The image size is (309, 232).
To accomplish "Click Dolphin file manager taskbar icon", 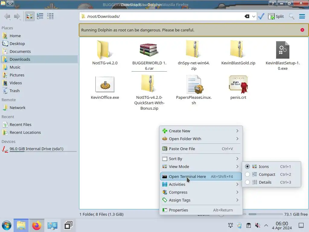I will tap(21, 225).
